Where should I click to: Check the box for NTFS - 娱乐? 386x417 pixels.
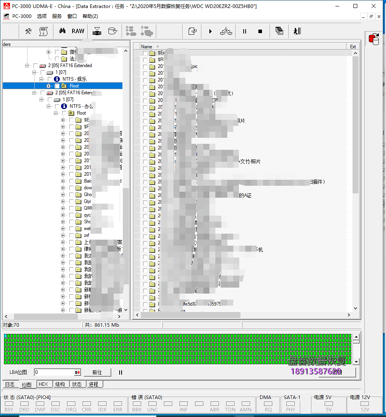pos(50,79)
